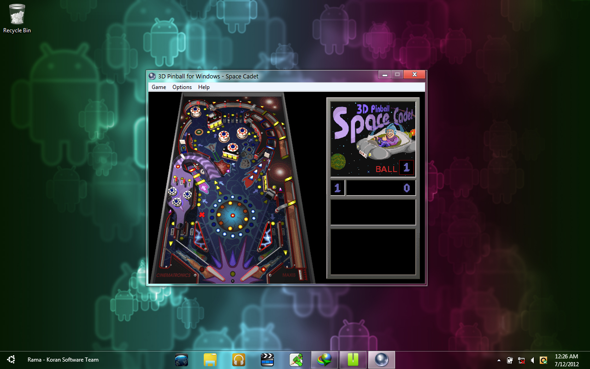Click the orange tray icon beside volume
The image size is (590, 369).
543,360
